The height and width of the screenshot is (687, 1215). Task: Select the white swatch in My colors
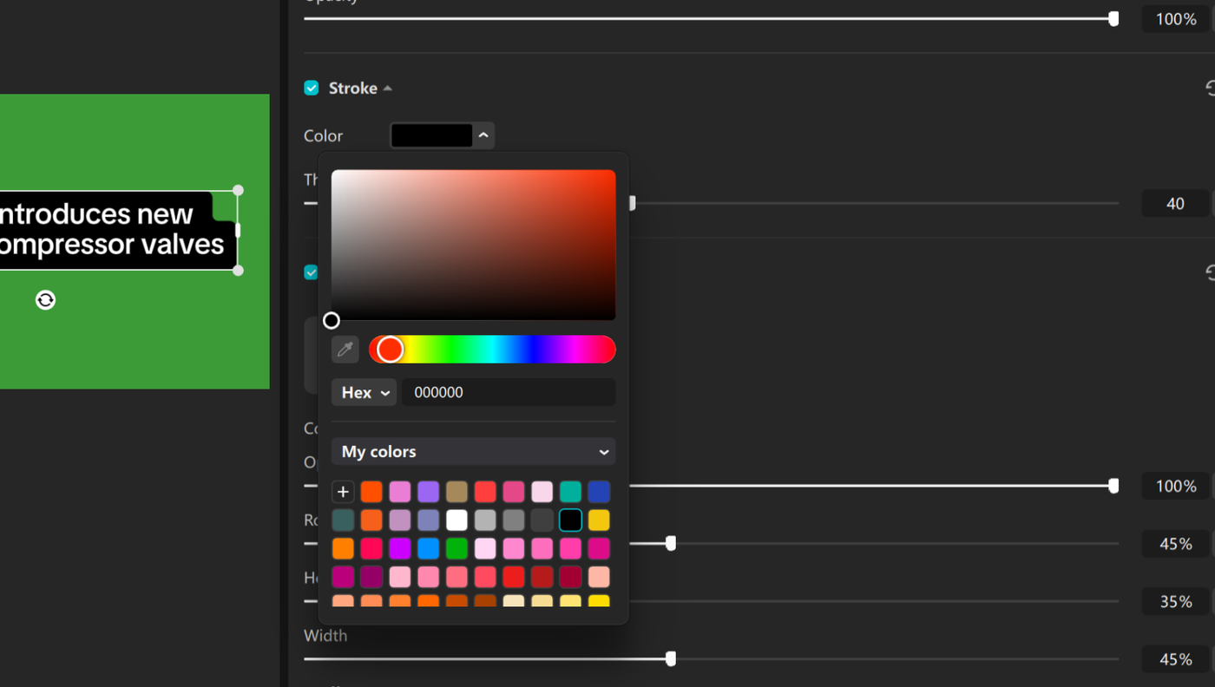[456, 520]
